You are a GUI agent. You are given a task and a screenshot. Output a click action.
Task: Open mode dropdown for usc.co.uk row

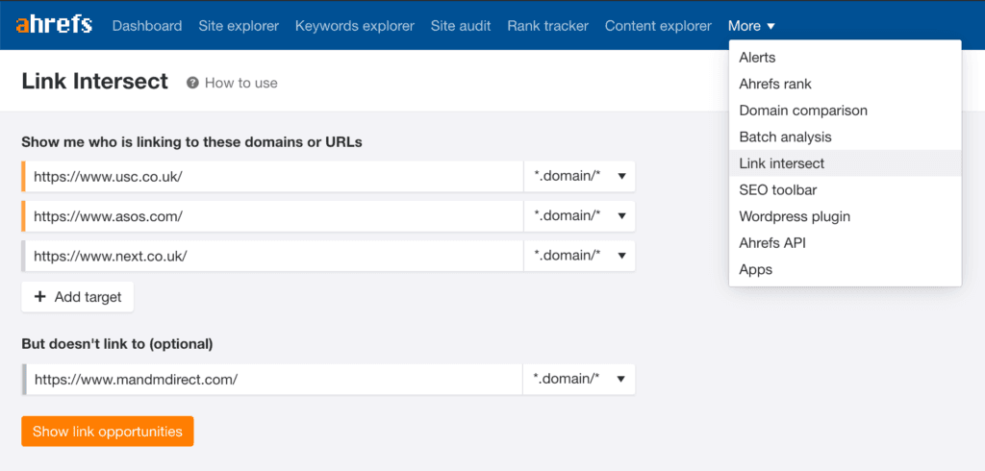pos(579,177)
